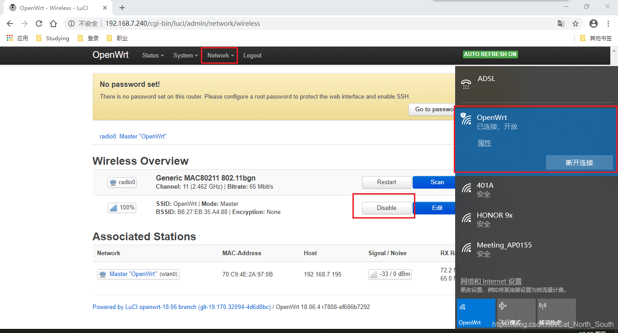
Task: Click the browser forward arrow
Action: 24,24
